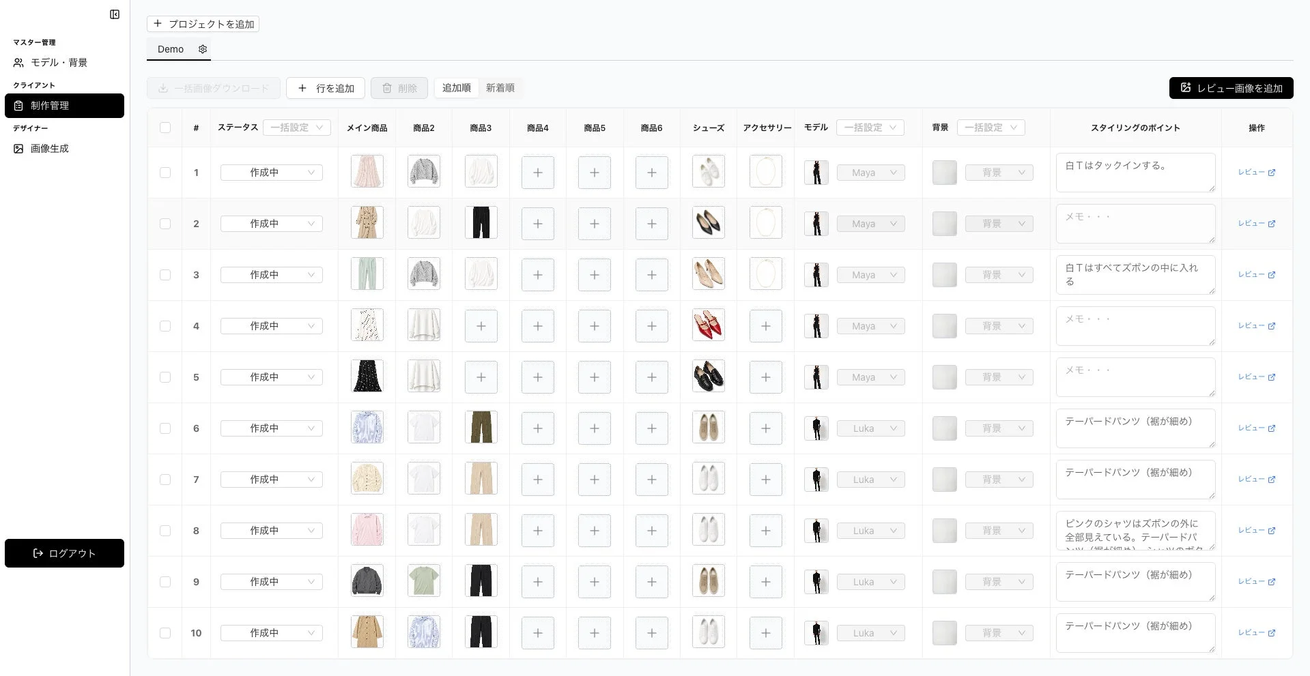This screenshot has width=1310, height=676.
Task: Click 一括画像ダウンロード button
Action: [x=214, y=88]
